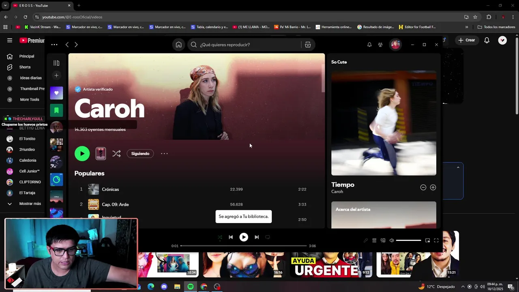The image size is (519, 292).
Task: Add Tiempo to playlist plus circle icon
Action: (433, 187)
